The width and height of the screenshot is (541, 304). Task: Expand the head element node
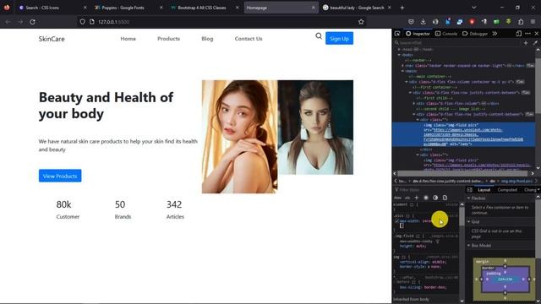[x=399, y=49]
